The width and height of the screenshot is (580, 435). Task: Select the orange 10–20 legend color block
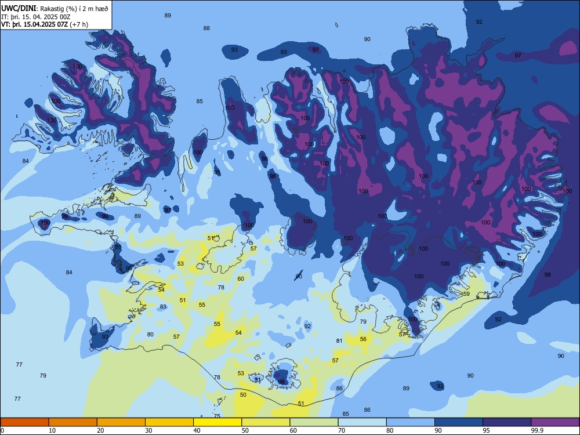pos(73,422)
